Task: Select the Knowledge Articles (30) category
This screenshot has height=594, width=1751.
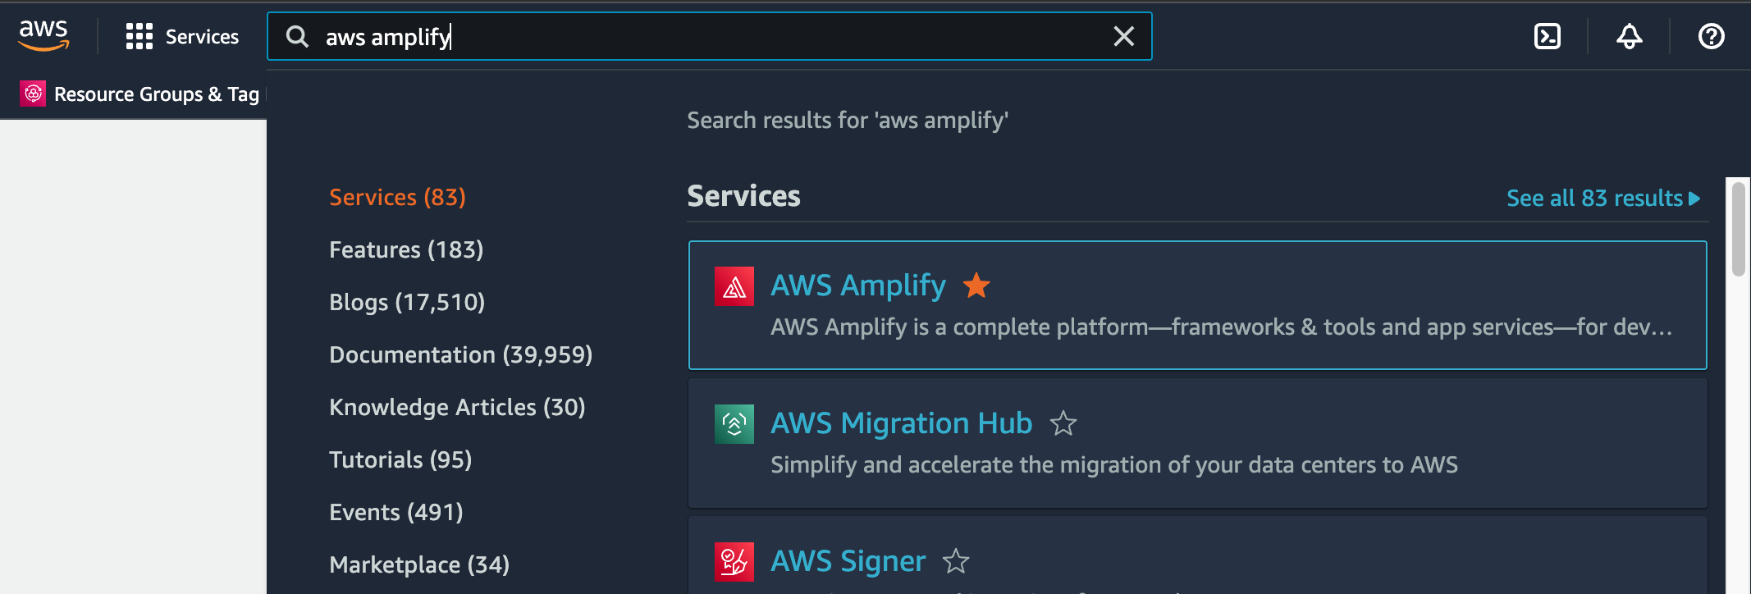Action: [457, 407]
